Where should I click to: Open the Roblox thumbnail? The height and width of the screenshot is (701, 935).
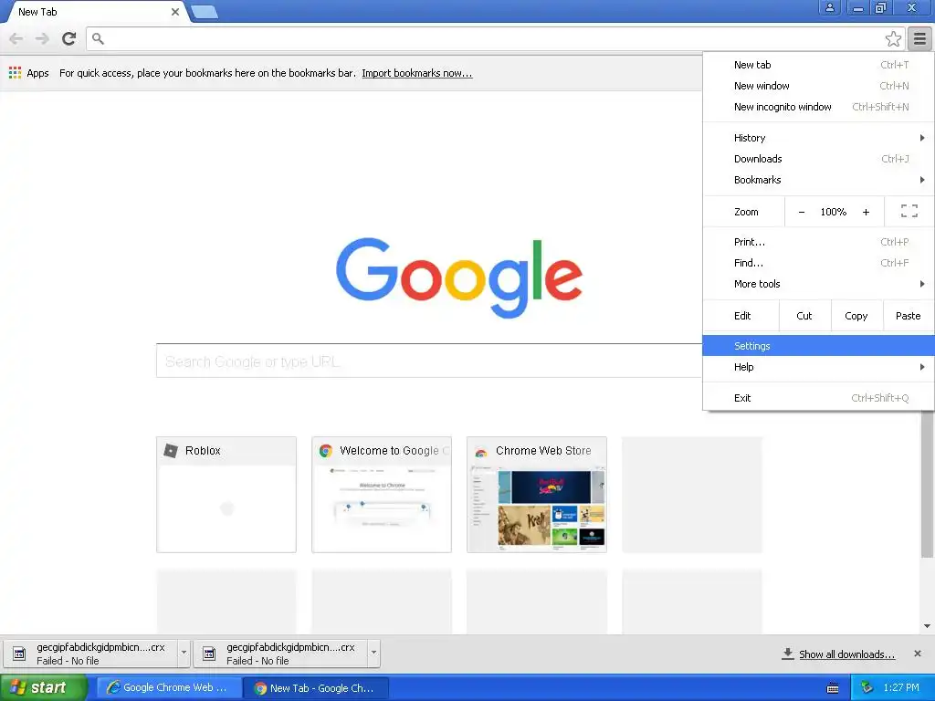(226, 495)
